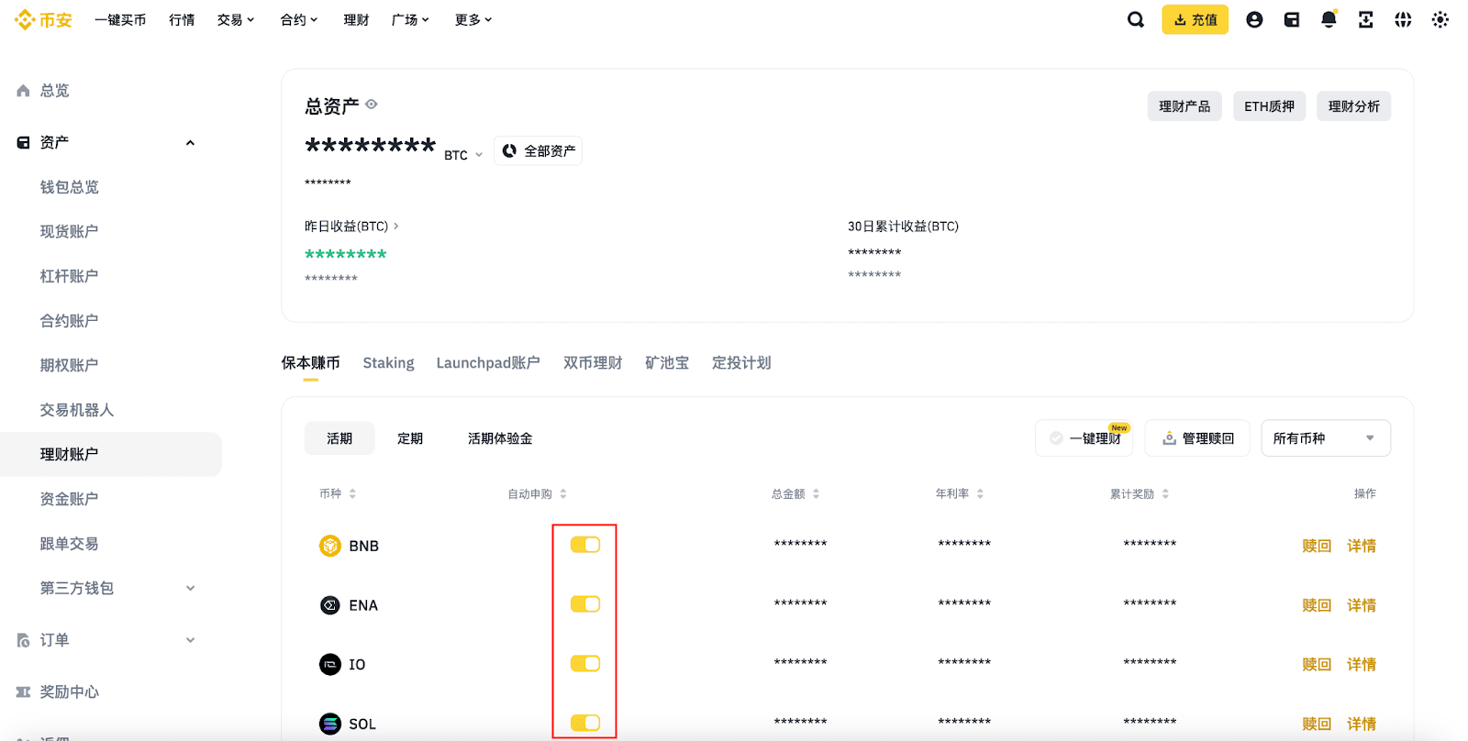Click 赎回 for IO row
This screenshot has height=741, width=1468.
tap(1317, 664)
